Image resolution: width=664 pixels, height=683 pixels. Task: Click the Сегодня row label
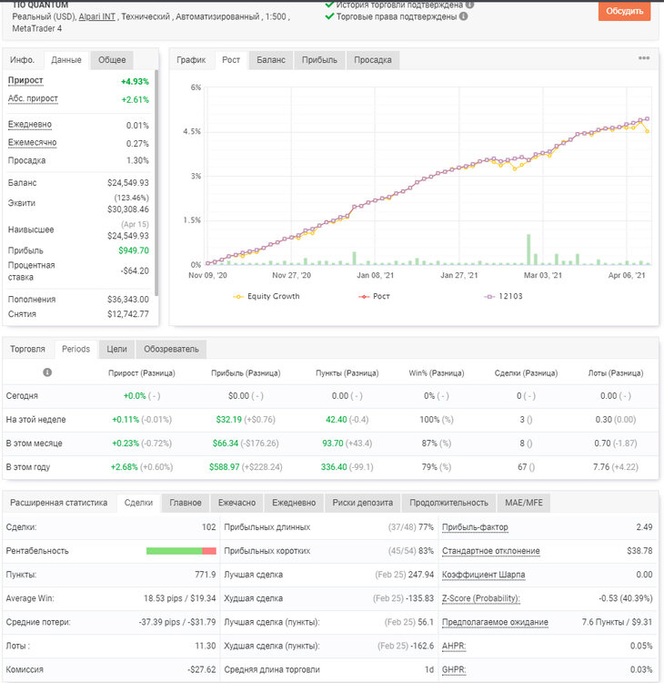[x=22, y=396]
